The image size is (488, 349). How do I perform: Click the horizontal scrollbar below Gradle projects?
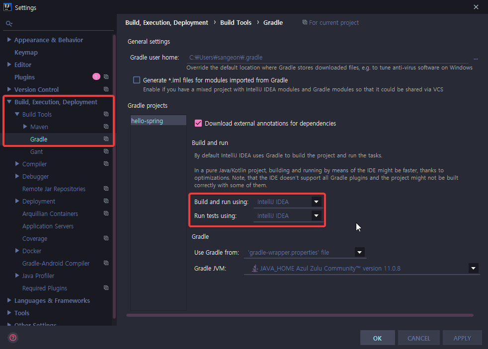(300, 315)
